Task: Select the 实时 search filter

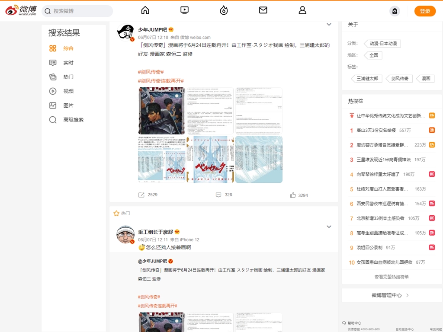Action: tap(68, 63)
